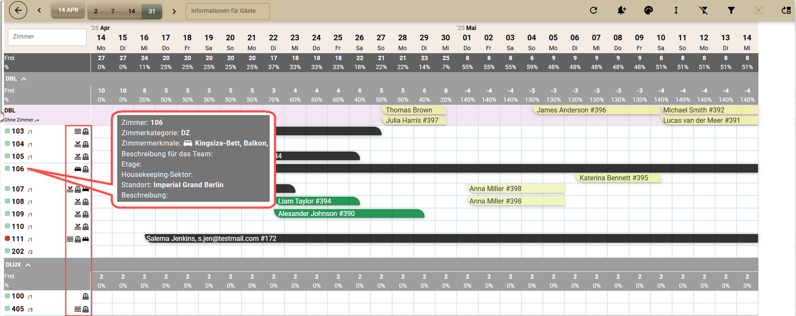Click pool icon of room 110
Image resolution: width=796 pixels, height=316 pixels.
(78, 226)
